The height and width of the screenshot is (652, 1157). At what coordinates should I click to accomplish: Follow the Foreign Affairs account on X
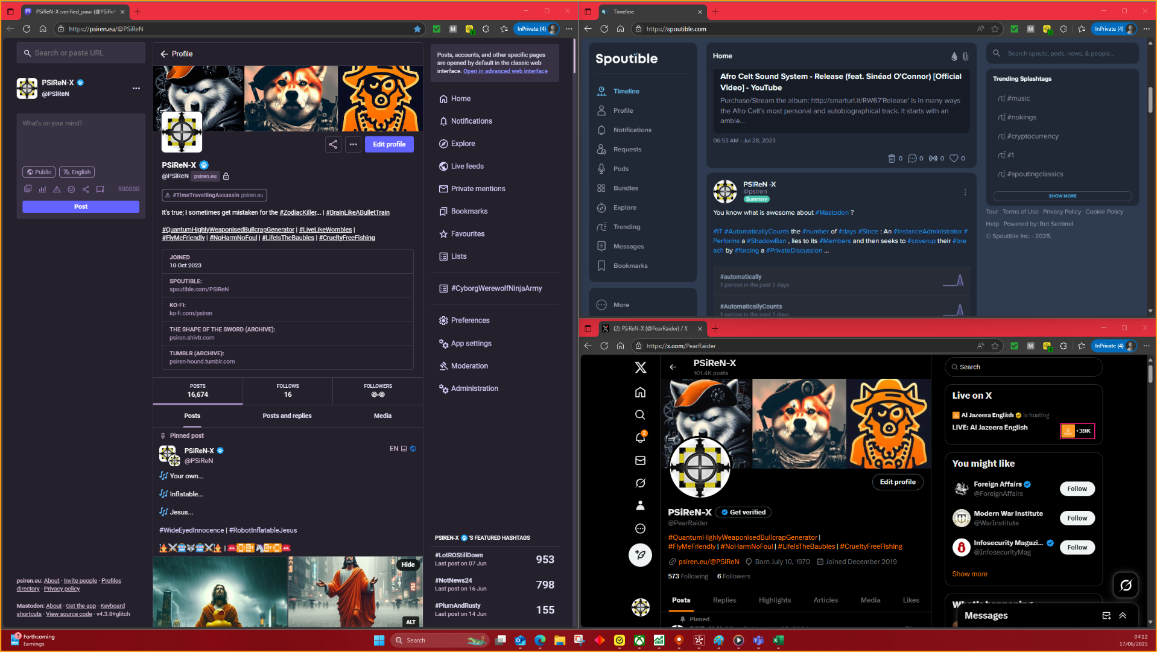[x=1077, y=489]
